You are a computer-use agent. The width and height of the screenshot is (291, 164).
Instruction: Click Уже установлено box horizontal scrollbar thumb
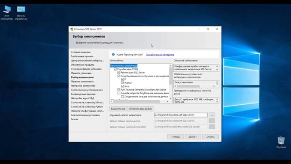tap(188, 86)
